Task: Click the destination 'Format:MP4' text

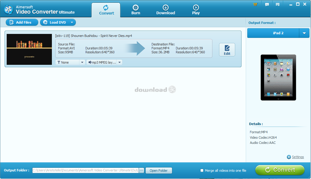Action: [x=161, y=48]
